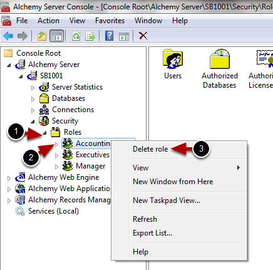Click the blue Help question mark icon

110,36
